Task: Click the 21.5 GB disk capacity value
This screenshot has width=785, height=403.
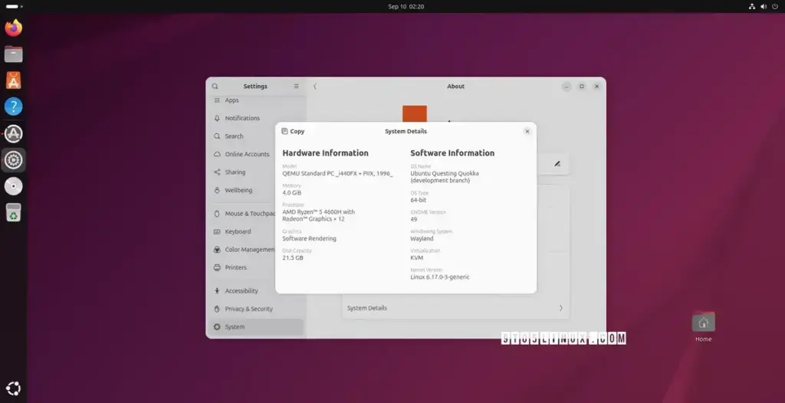Action: (x=293, y=257)
